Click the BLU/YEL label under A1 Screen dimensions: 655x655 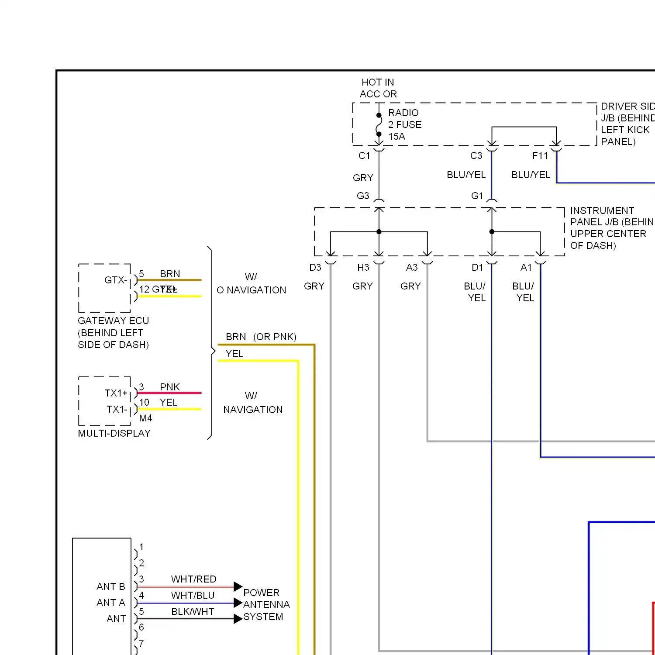(524, 292)
